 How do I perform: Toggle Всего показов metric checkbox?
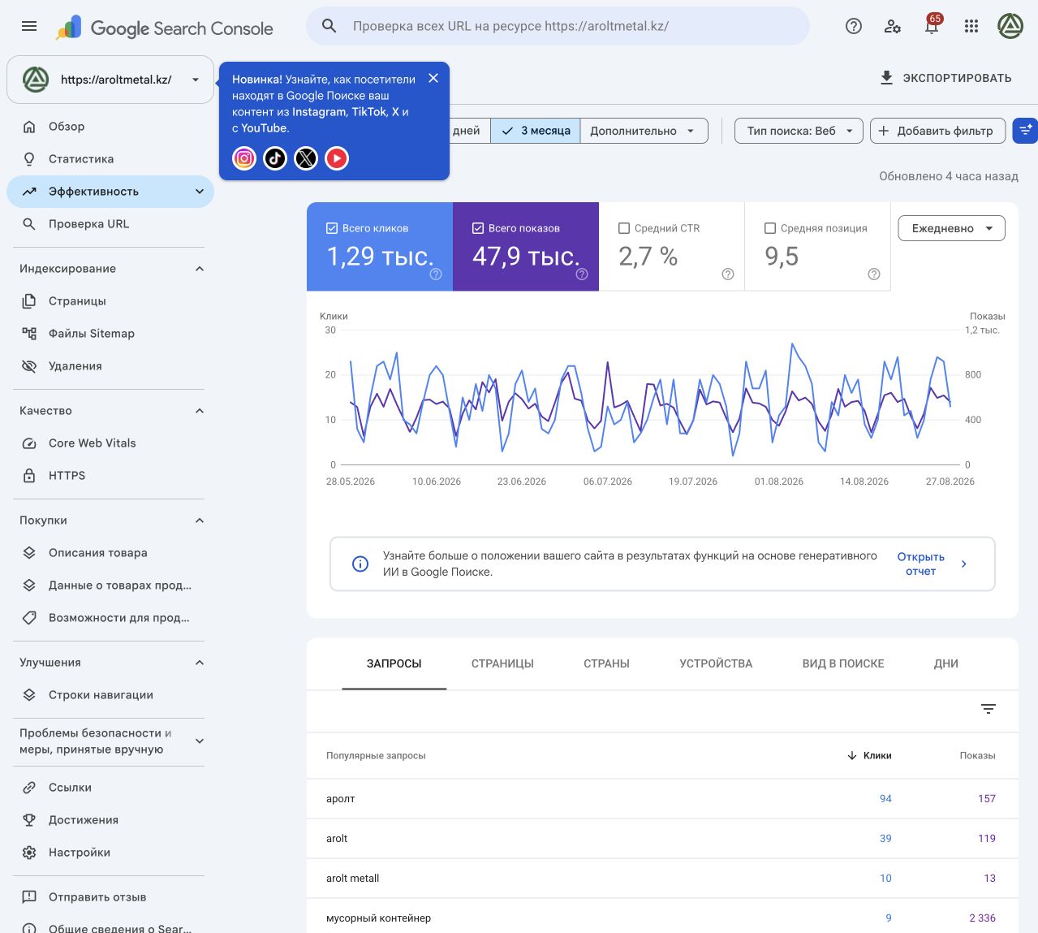[x=478, y=228]
